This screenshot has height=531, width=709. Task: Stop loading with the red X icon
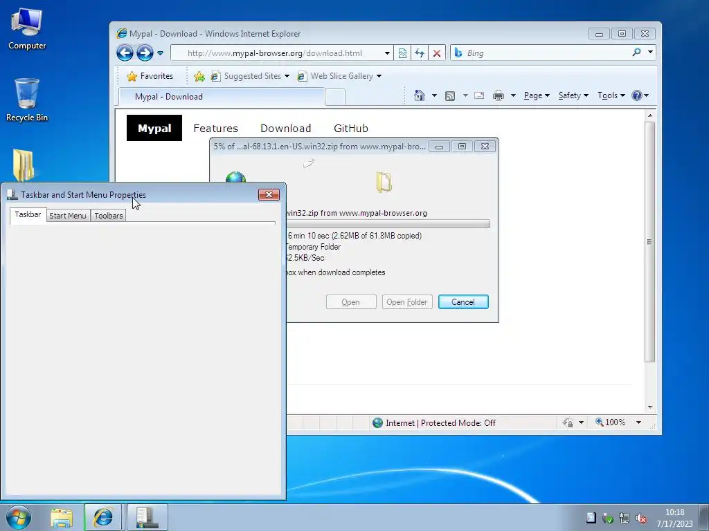point(437,53)
